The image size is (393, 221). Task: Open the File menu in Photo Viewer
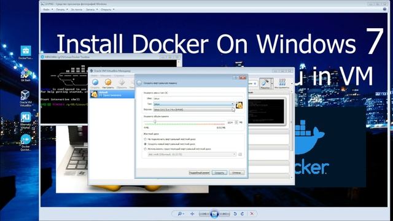(x=48, y=10)
